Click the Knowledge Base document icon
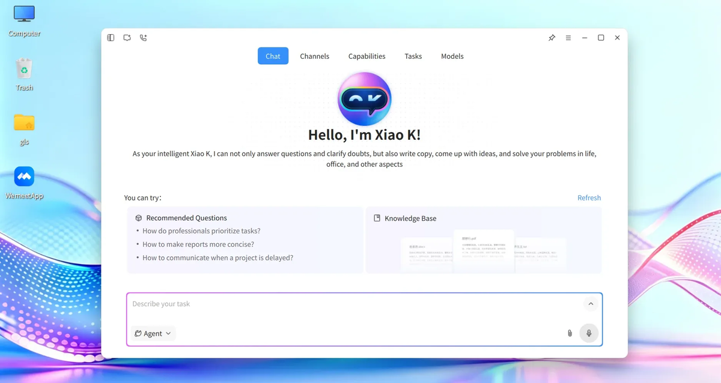This screenshot has height=383, width=721. pos(377,218)
